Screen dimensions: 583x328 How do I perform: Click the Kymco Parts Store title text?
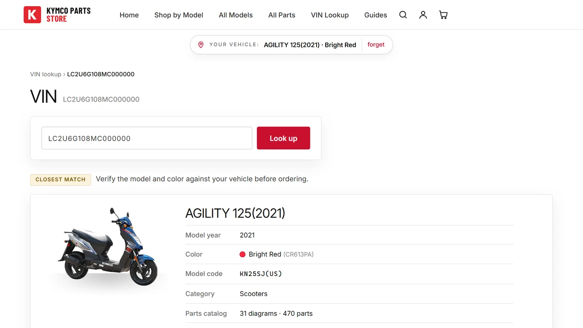[x=69, y=15]
